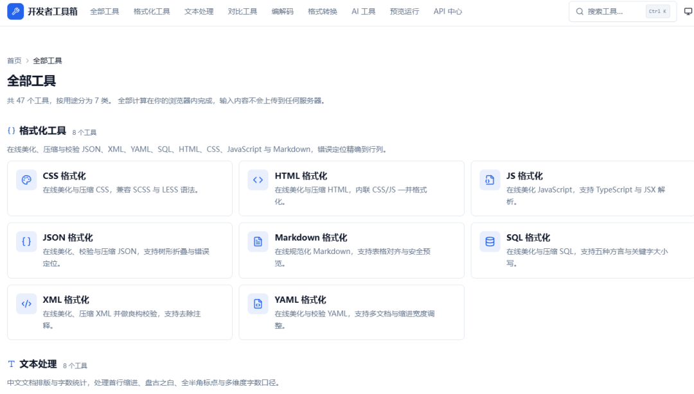Open the 格式化工具 navigation menu item
This screenshot has height=394, width=694.
(x=152, y=12)
